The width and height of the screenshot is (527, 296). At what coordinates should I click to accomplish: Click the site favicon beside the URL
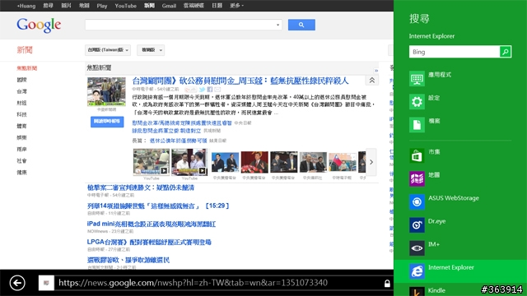(46, 283)
